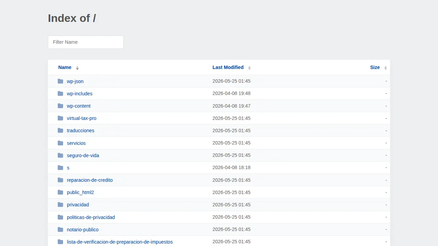The height and width of the screenshot is (246, 438).
Task: Browse the privacidad folder link
Action: click(78, 205)
